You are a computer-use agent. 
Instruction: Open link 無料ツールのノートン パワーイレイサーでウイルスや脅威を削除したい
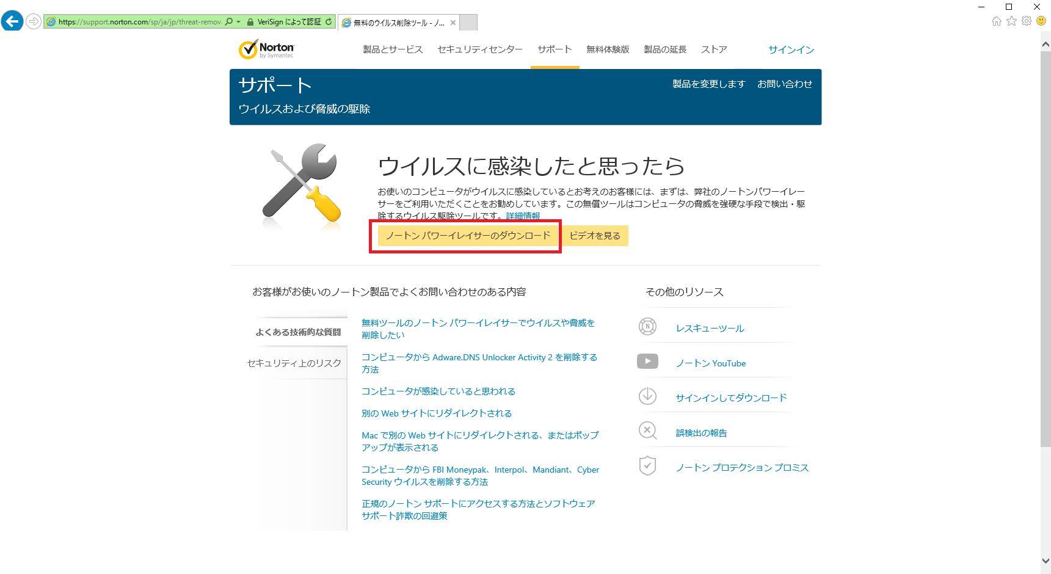pyautogui.click(x=478, y=329)
